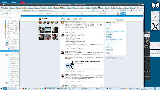
Task: Open the application launcher at taskbar start
Action: (x=1, y=89)
